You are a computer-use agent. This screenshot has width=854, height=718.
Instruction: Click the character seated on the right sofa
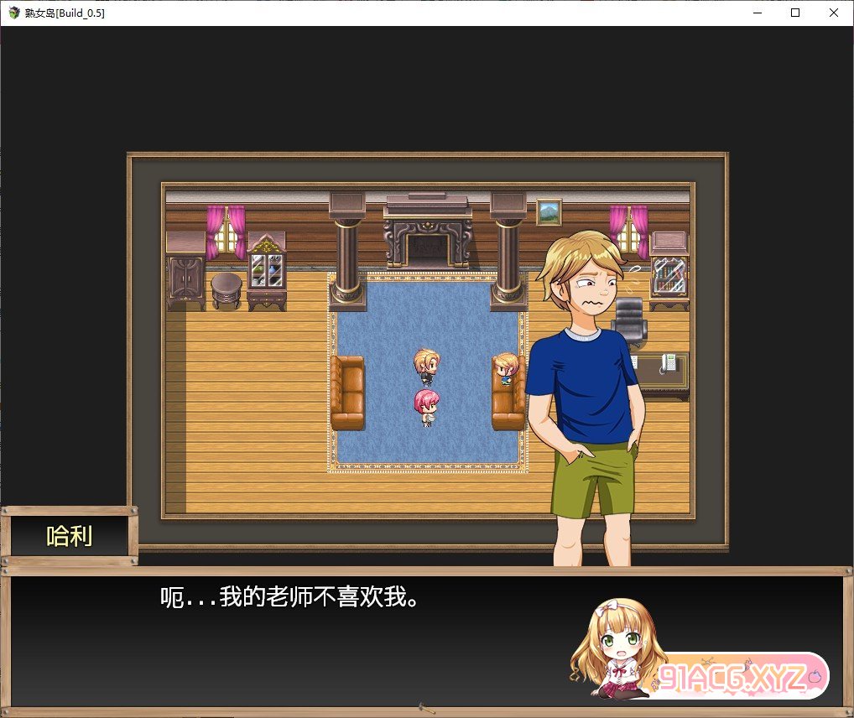click(505, 368)
